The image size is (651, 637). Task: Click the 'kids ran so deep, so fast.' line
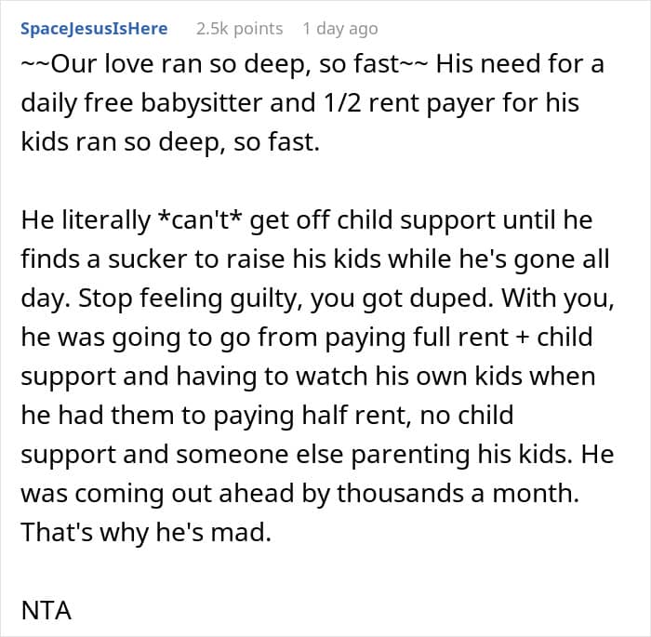(170, 142)
